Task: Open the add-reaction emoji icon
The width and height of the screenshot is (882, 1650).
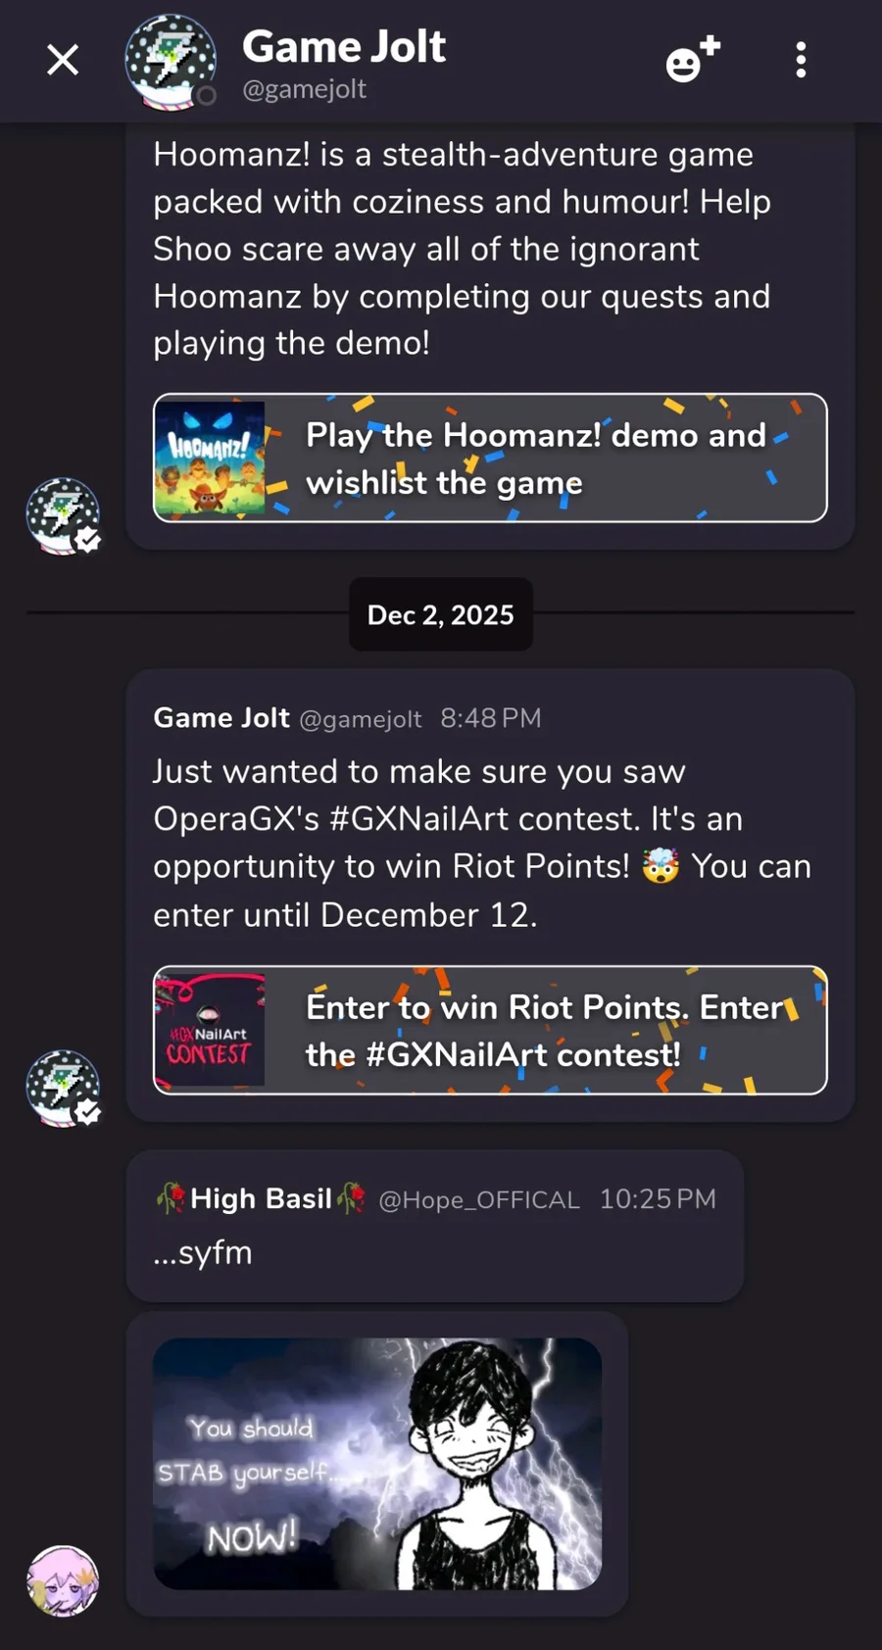Action: coord(693,60)
